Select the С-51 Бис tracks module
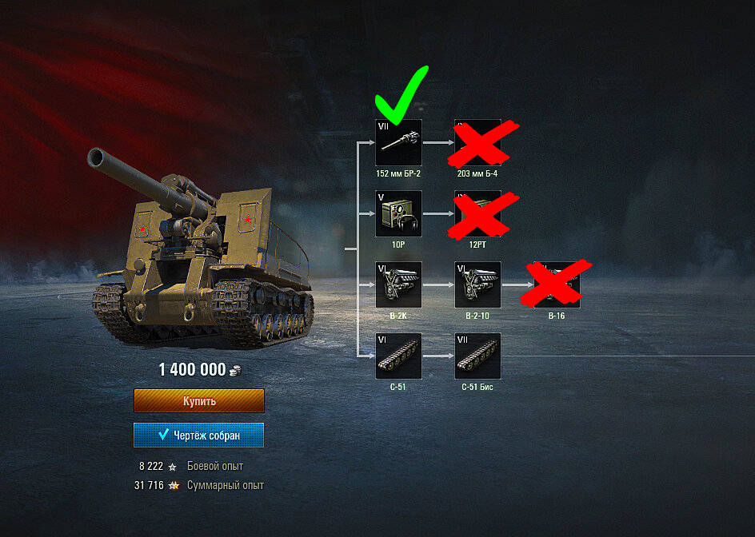The width and height of the screenshot is (755, 537). pyautogui.click(x=477, y=356)
